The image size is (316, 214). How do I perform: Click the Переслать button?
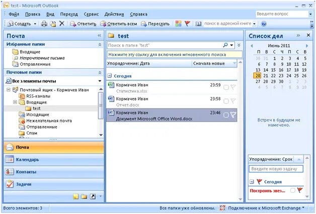[x=155, y=24]
